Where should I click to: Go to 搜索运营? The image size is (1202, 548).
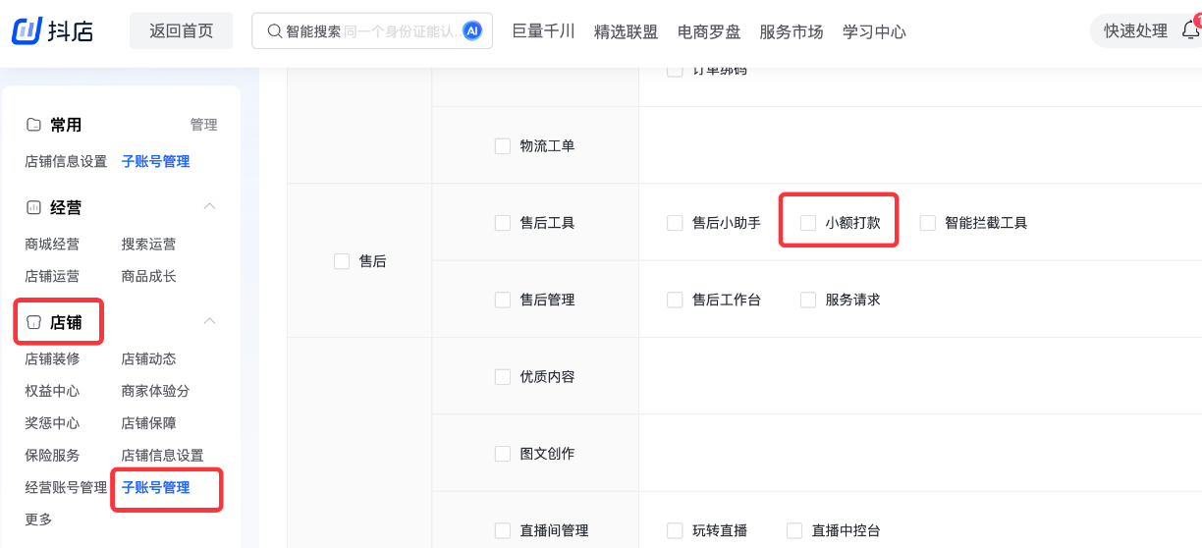pyautogui.click(x=148, y=245)
